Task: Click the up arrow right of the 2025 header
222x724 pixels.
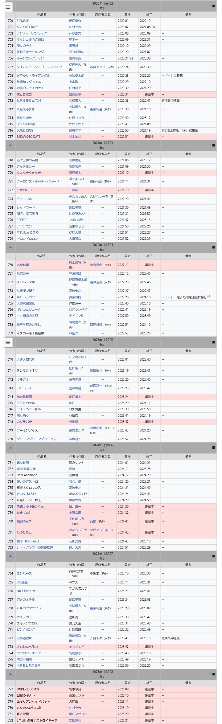Action: click(210, 556)
